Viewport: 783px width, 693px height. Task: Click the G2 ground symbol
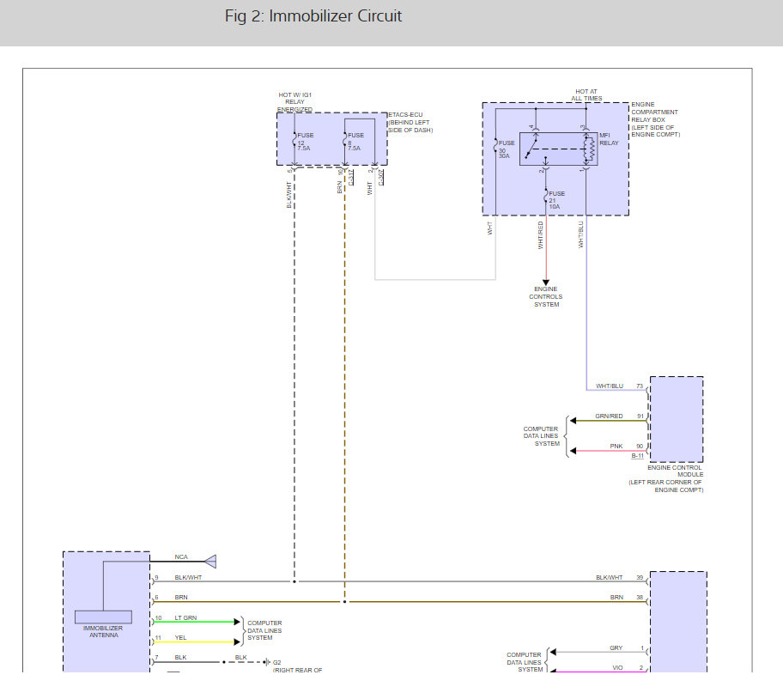coord(267,663)
